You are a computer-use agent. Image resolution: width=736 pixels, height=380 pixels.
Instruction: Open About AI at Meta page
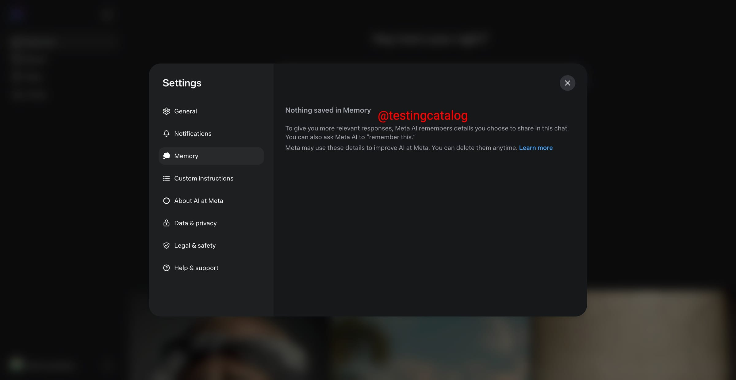click(x=198, y=201)
